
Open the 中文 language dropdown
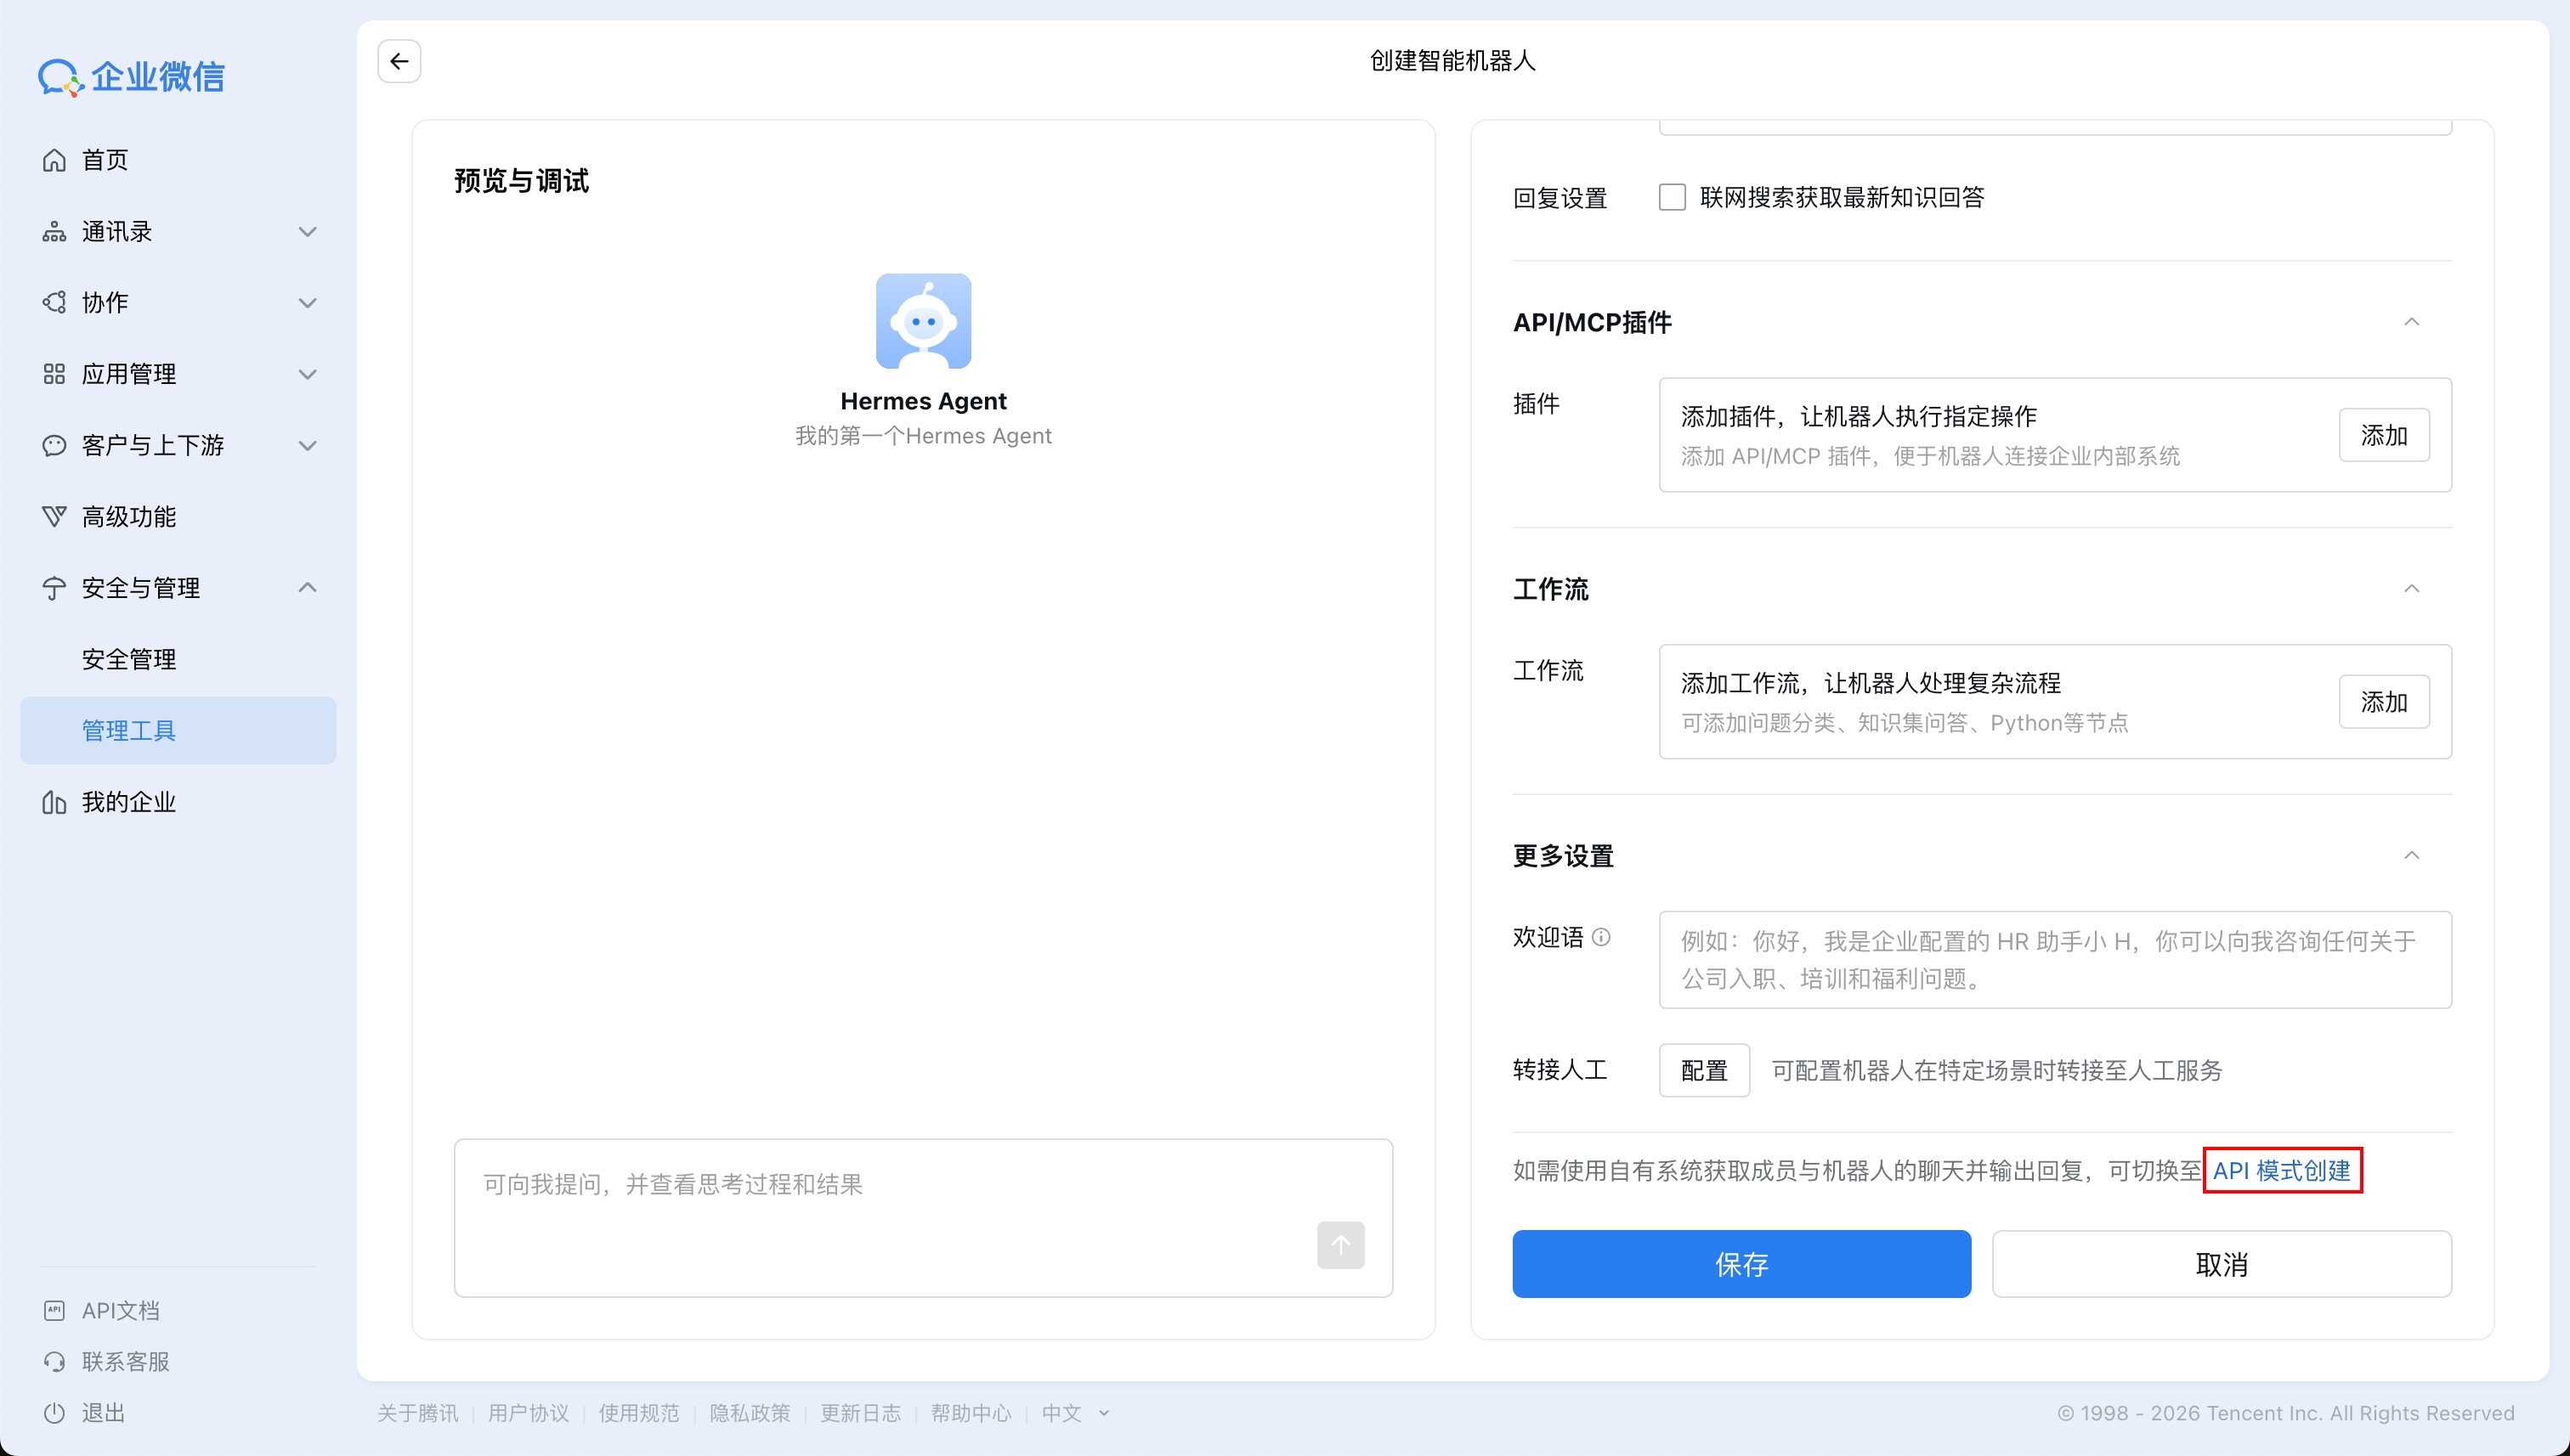pos(1073,1413)
